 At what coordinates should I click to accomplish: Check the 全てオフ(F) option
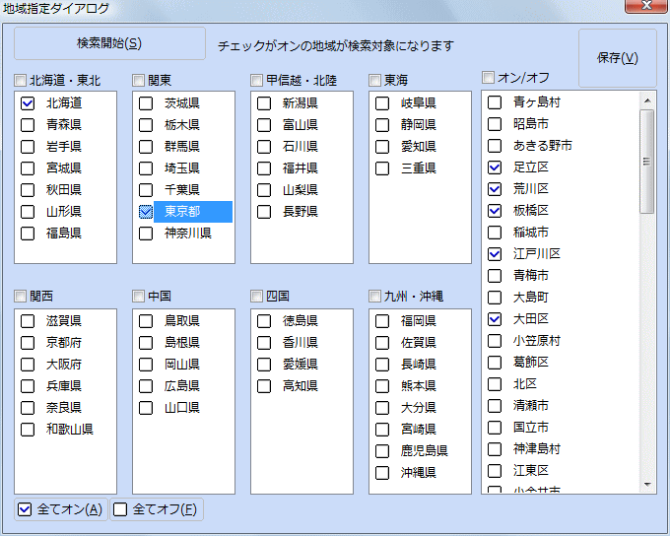(120, 509)
